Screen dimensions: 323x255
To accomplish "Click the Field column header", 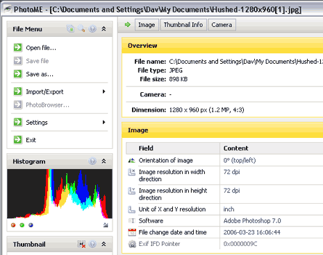I will (x=173, y=148).
